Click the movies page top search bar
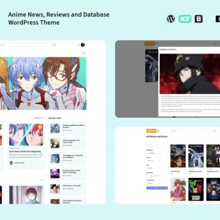This screenshot has height=220, width=220. [193, 131]
